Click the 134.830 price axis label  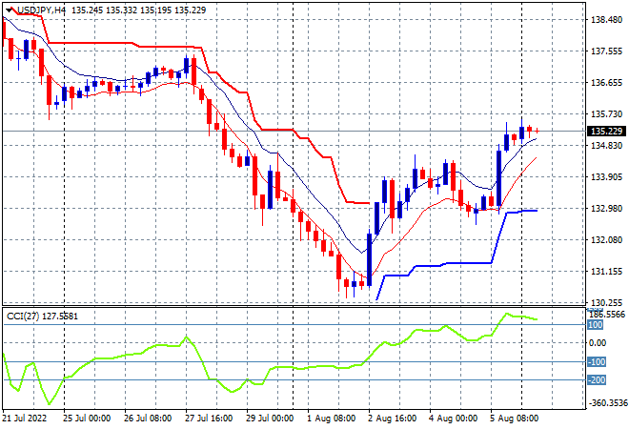606,145
